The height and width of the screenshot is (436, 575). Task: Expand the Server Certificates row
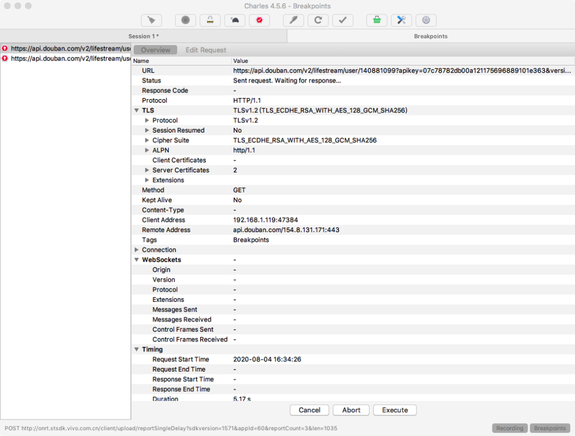click(147, 170)
